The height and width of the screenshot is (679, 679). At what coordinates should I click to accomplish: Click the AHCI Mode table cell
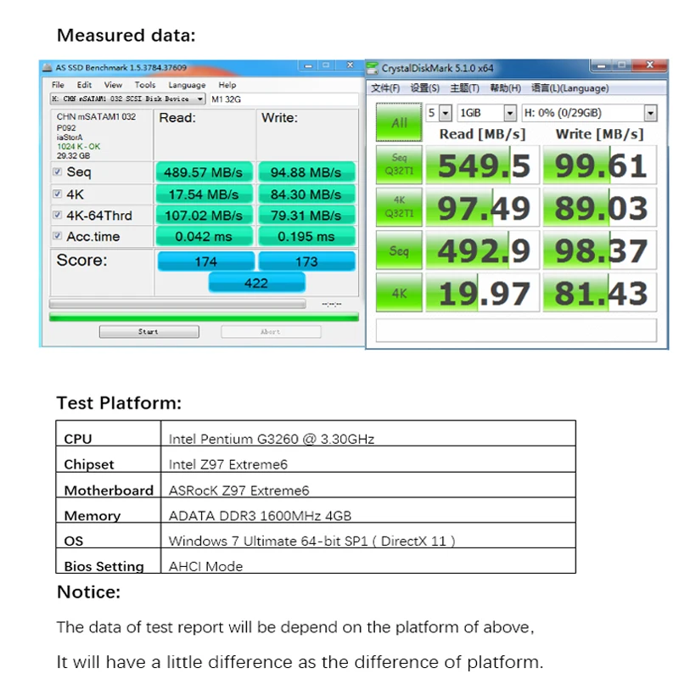(368, 561)
